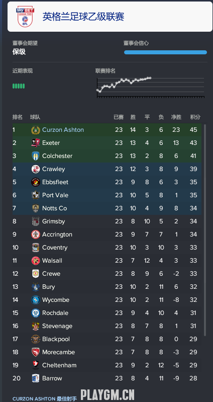Open the Cheltenham team name link
The image size is (213, 402).
pyautogui.click(x=59, y=365)
